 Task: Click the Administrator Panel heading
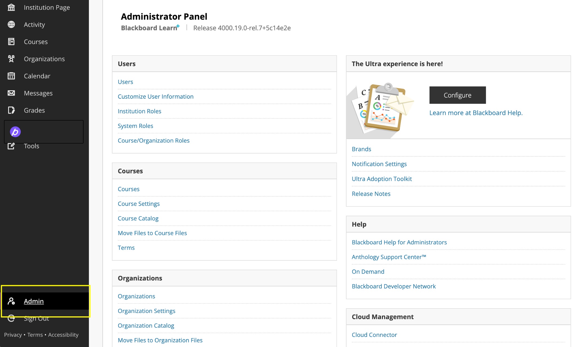click(x=164, y=16)
